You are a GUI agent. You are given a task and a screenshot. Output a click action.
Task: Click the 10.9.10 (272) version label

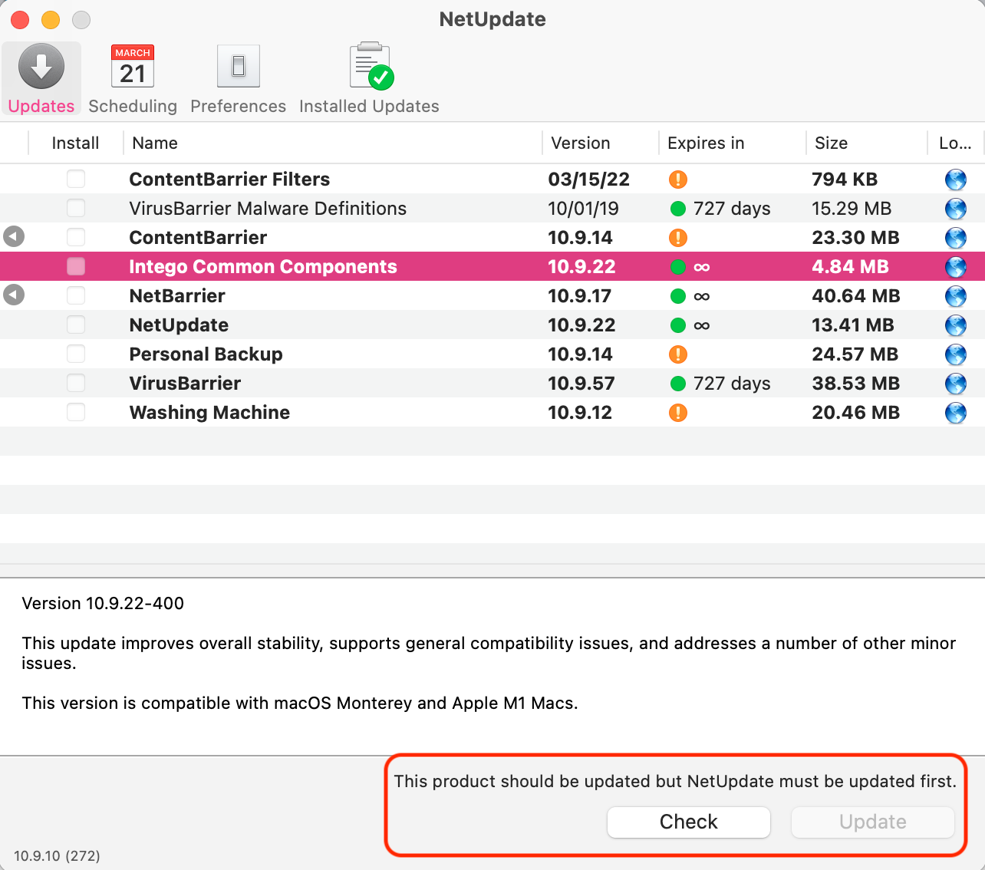57,856
